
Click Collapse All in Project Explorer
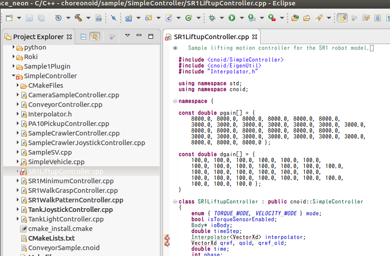click(83, 37)
